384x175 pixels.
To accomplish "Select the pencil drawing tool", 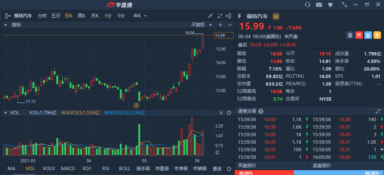I will pos(211,16).
